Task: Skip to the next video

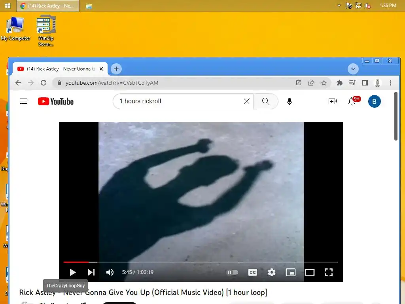Action: (x=91, y=272)
